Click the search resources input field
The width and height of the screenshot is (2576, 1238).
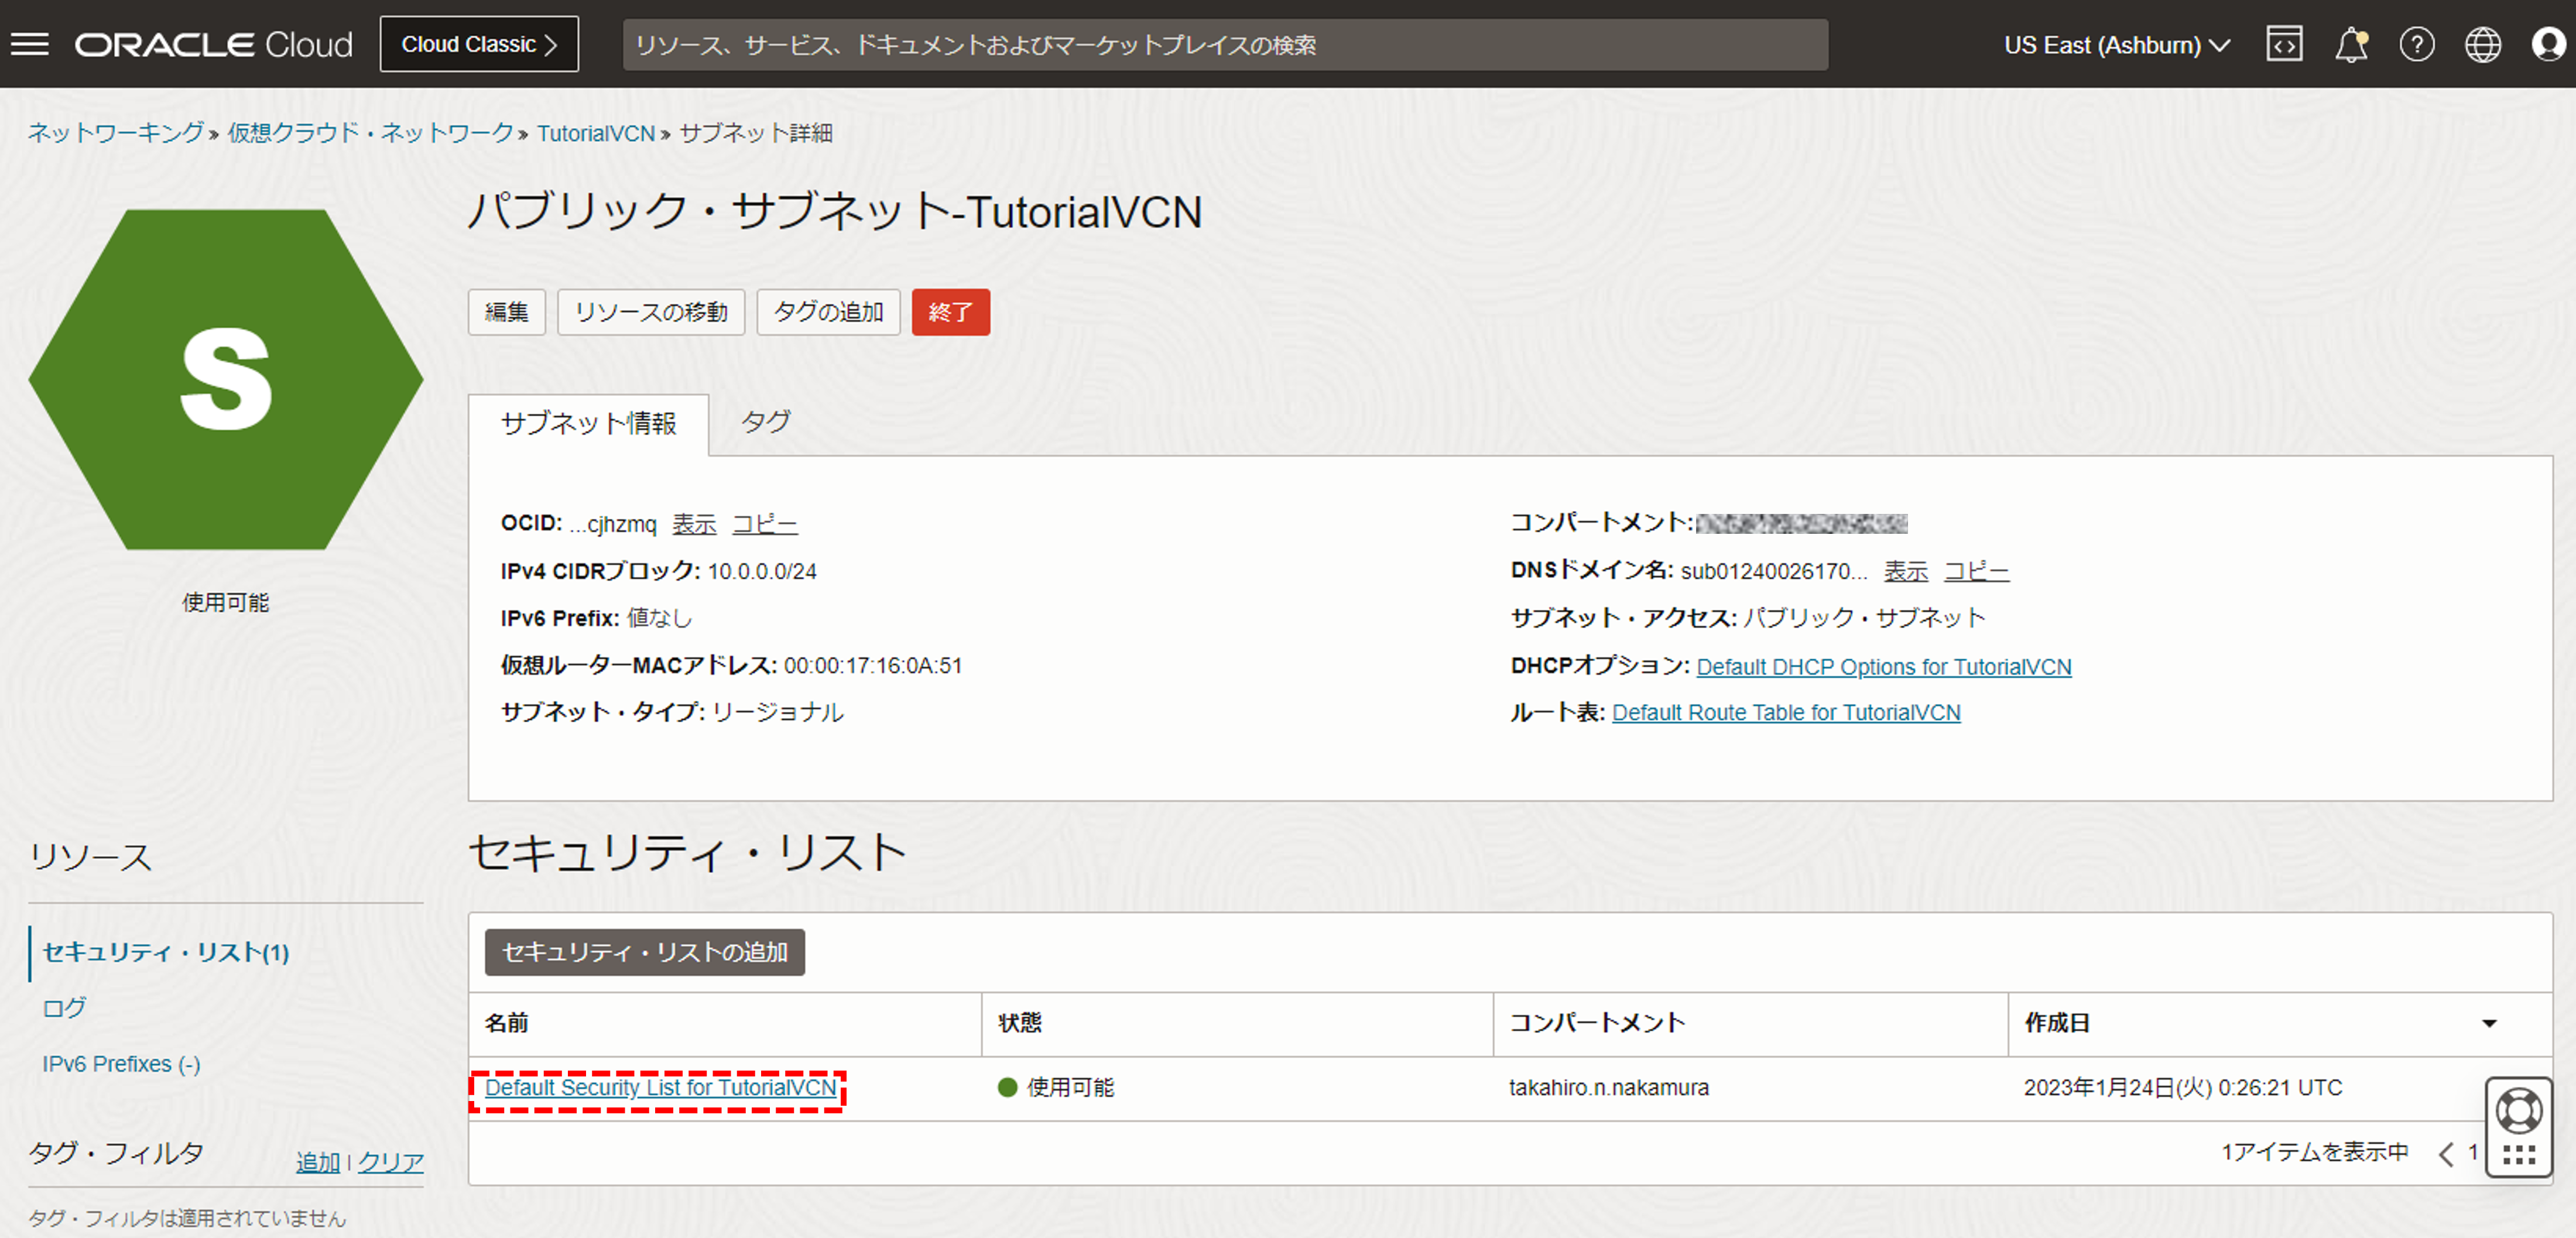[1224, 45]
